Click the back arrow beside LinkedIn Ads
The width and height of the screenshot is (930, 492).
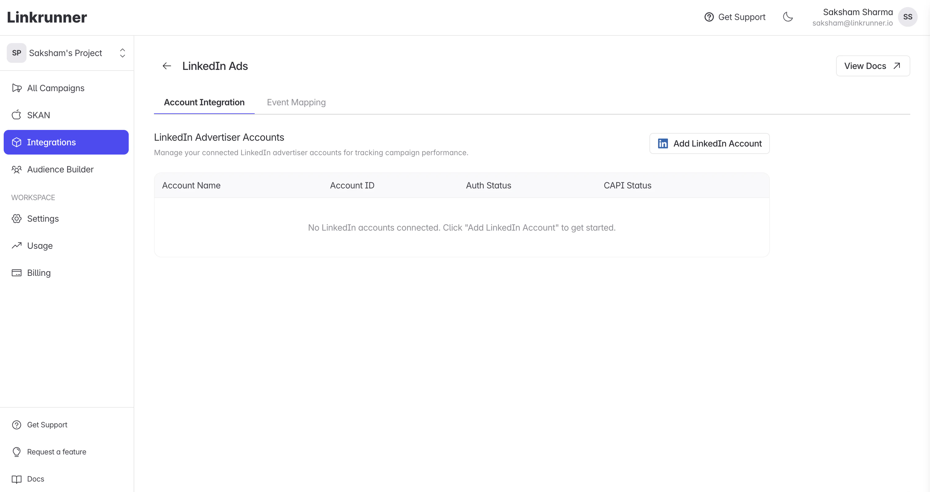166,66
